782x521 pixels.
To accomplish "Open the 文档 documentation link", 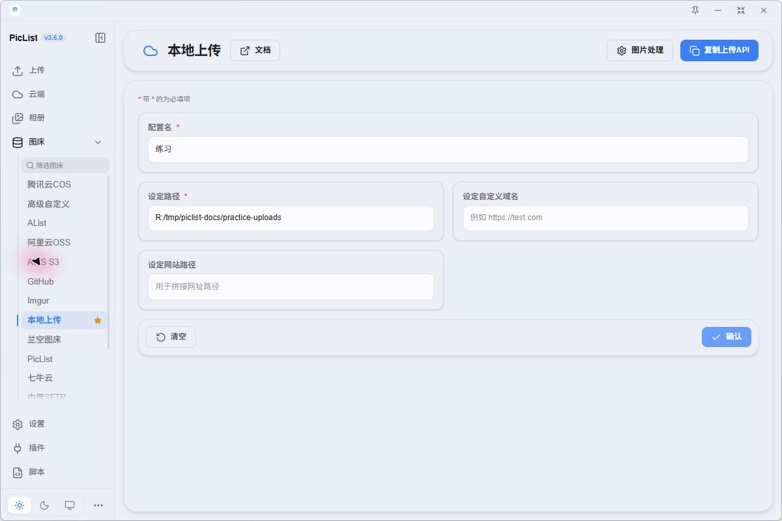I will point(255,50).
